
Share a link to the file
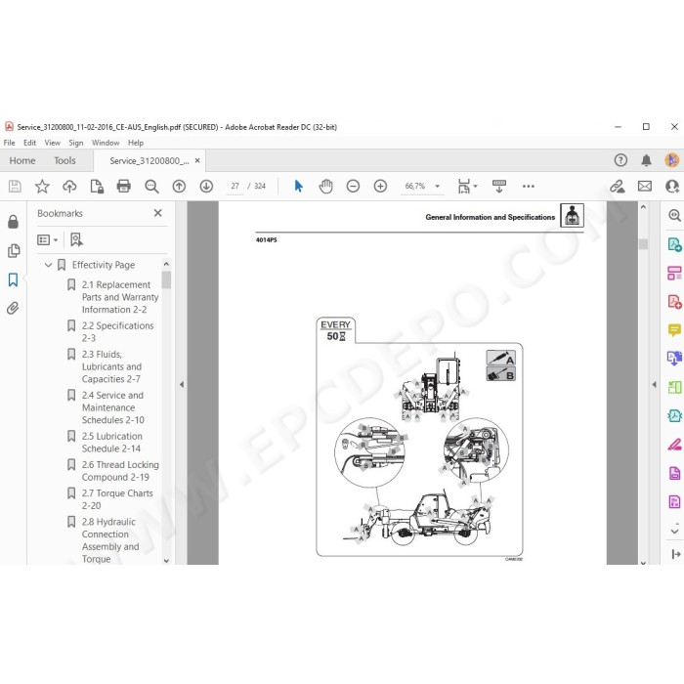click(x=618, y=187)
